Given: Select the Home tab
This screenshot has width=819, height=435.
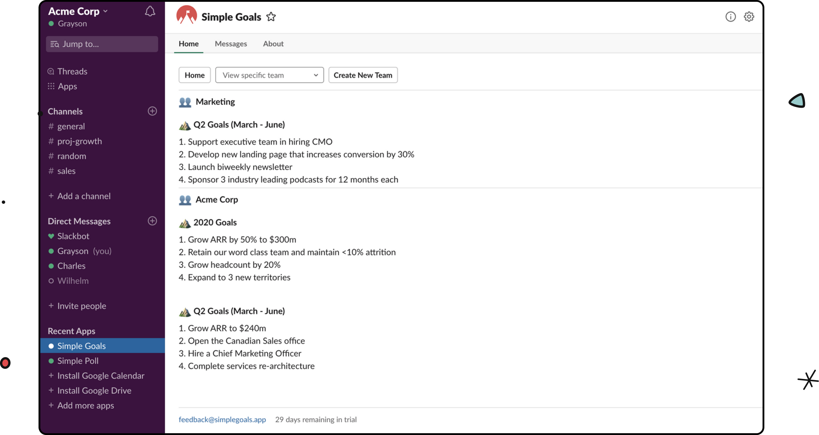Looking at the screenshot, I should pos(188,44).
